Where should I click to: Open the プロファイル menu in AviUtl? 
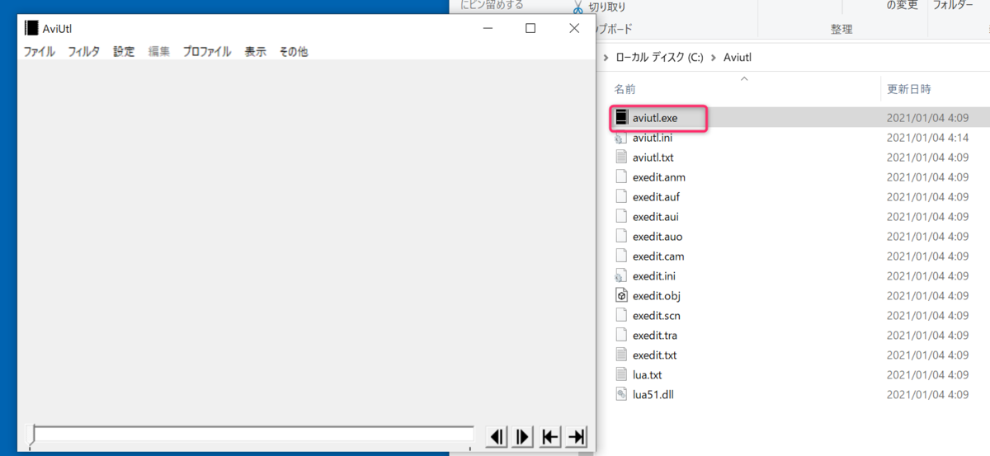(x=206, y=51)
